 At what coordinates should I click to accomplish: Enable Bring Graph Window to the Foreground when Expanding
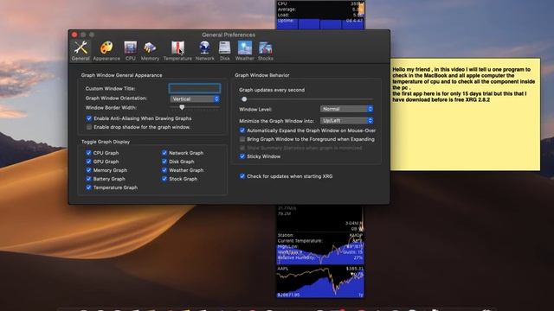coord(242,139)
